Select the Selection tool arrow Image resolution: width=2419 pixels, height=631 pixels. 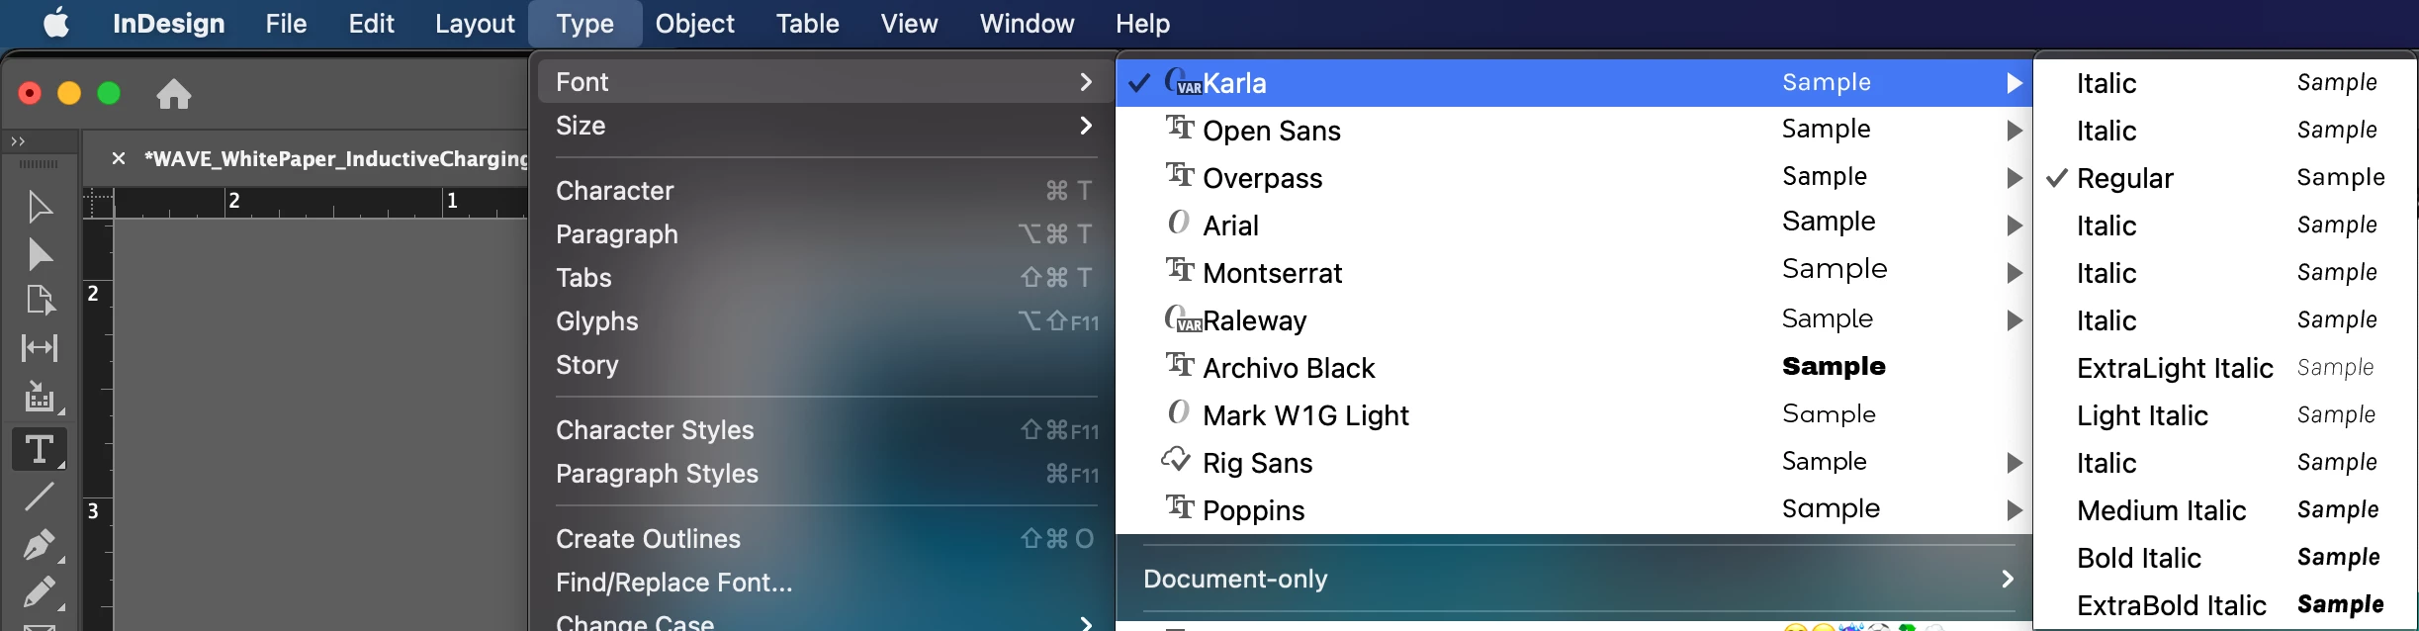pyautogui.click(x=40, y=207)
